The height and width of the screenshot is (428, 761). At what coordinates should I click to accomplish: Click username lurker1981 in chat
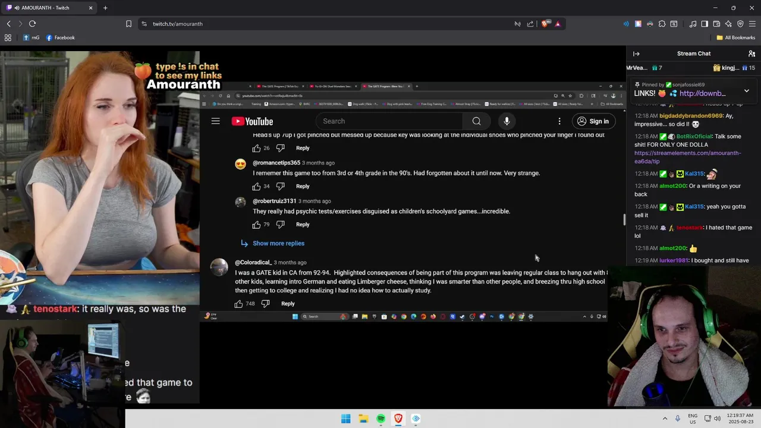pos(673,260)
